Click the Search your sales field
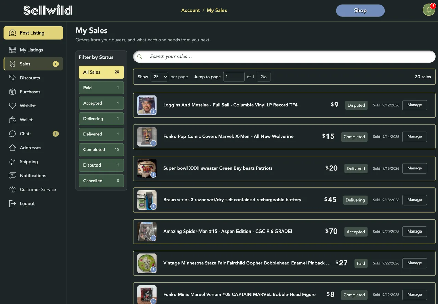Screen dimensions: 438x304 pos(284,57)
